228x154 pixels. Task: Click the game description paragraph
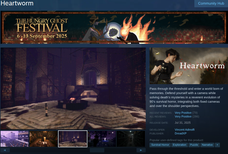(x=186, y=97)
